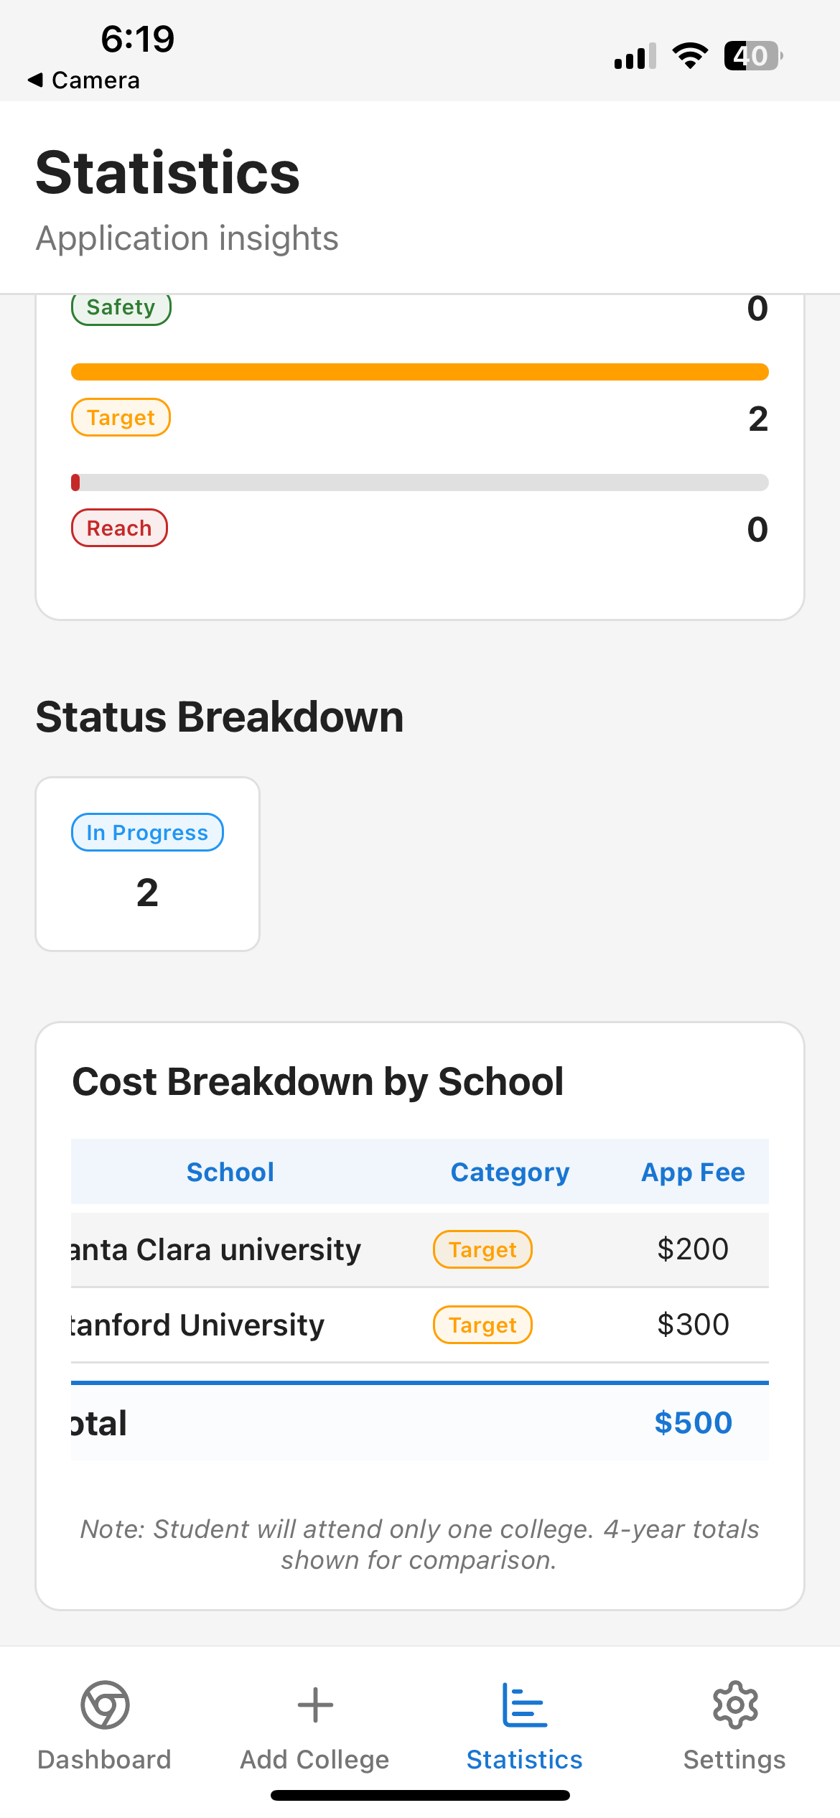This screenshot has width=840, height=1818.
Task: Tap the battery indicator icon
Action: (753, 56)
